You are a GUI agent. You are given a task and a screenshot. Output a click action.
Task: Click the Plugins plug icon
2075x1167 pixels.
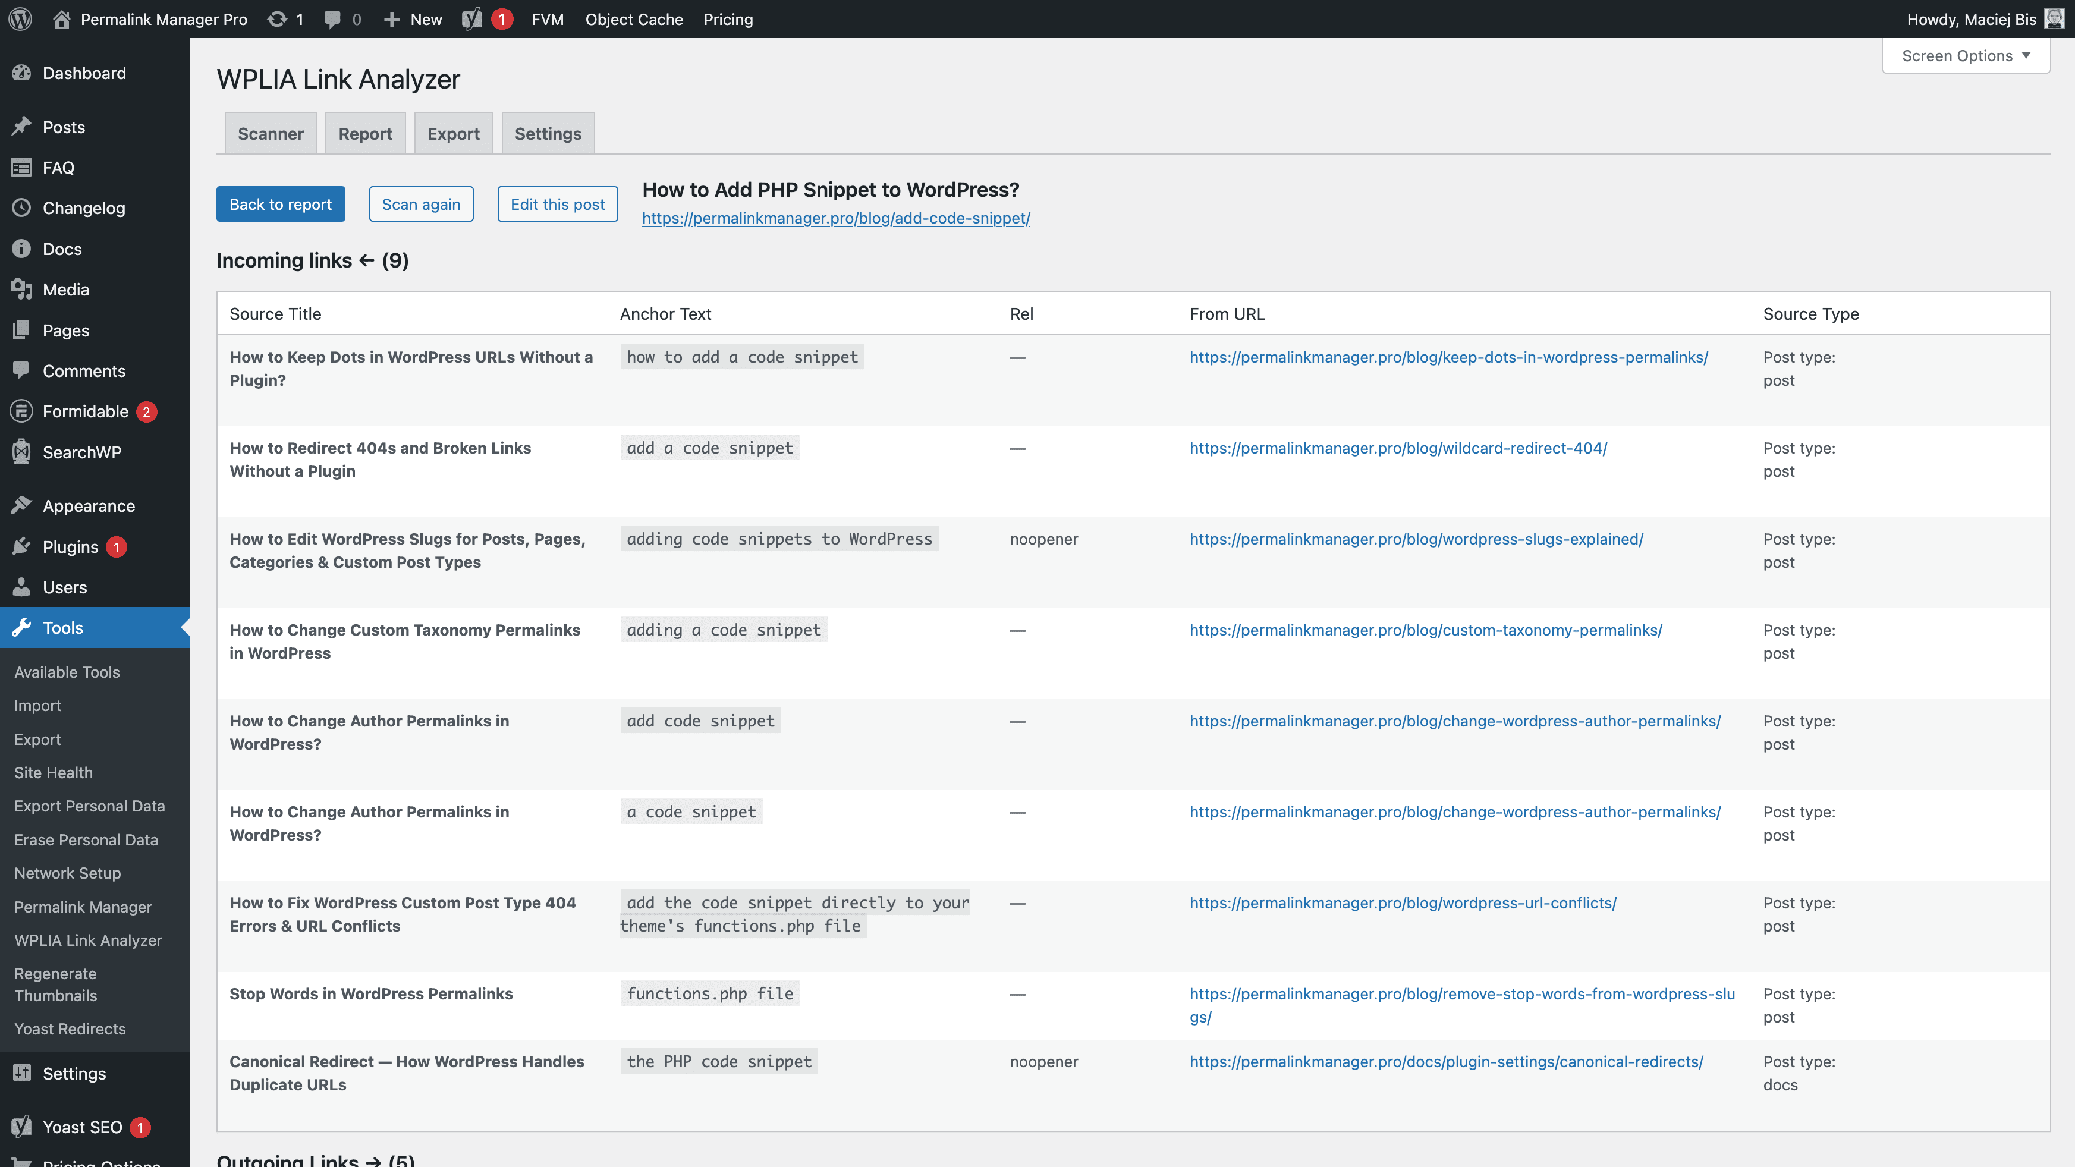22,547
